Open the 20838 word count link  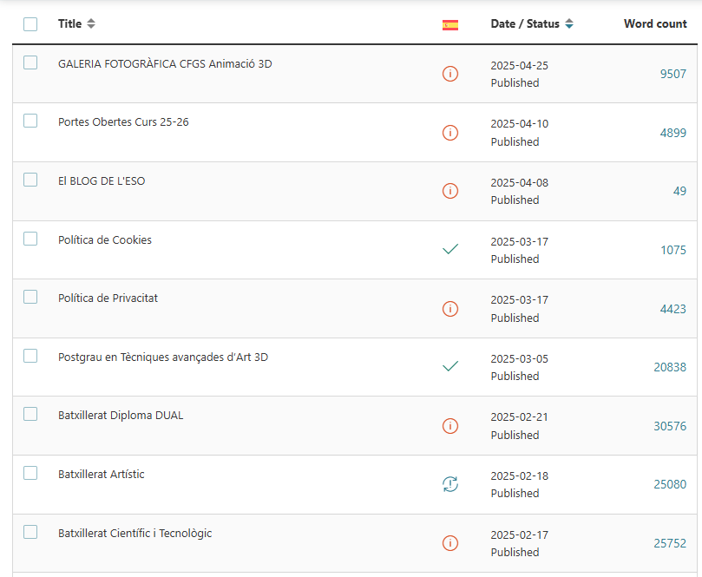coord(670,367)
